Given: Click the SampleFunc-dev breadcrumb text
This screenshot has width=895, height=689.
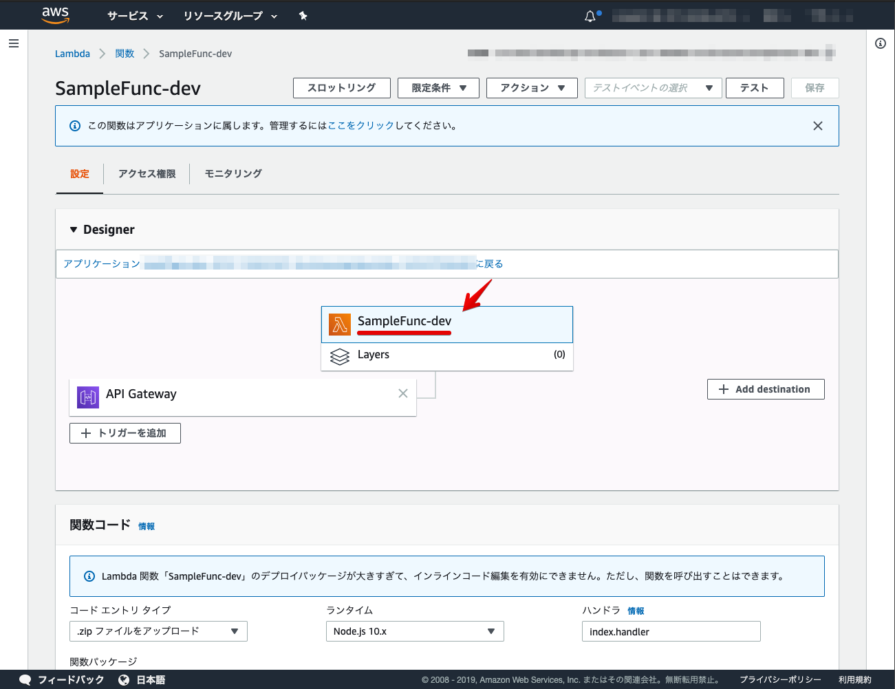Looking at the screenshot, I should 195,54.
